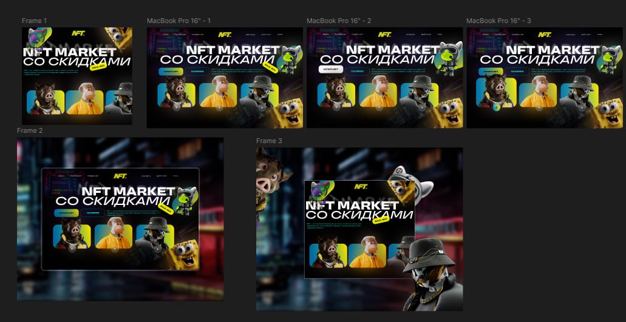Viewport: 626px width, 322px height.
Task: Select SpongeBob character in MacBook Pro 16" - 1
Action: click(x=287, y=113)
